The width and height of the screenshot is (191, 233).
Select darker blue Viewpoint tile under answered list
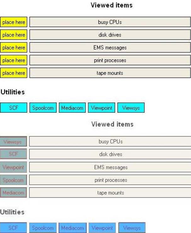pyautogui.click(x=102, y=228)
